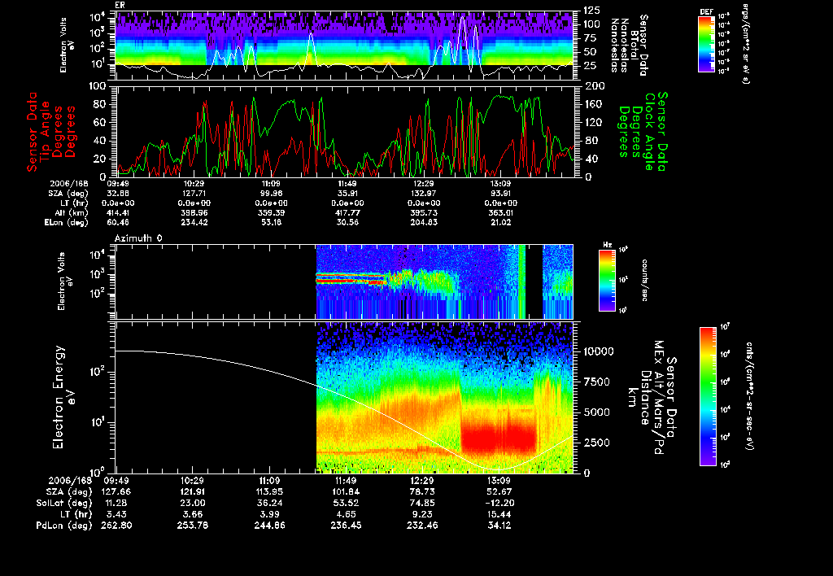Select lower-table SZA value 52.67
This screenshot has height=576, width=833.
(499, 491)
